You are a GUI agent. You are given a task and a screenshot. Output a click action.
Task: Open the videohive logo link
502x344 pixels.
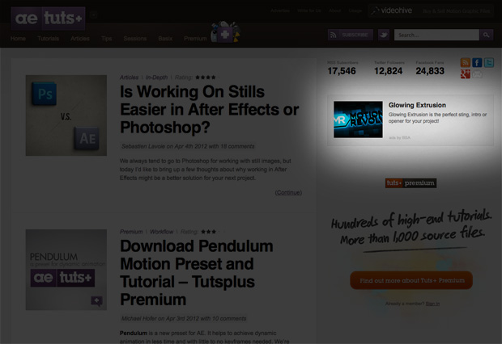[391, 10]
